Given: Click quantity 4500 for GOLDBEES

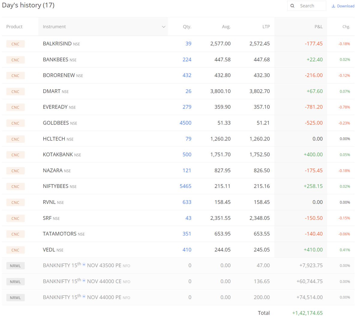Looking at the screenshot, I should point(185,123).
